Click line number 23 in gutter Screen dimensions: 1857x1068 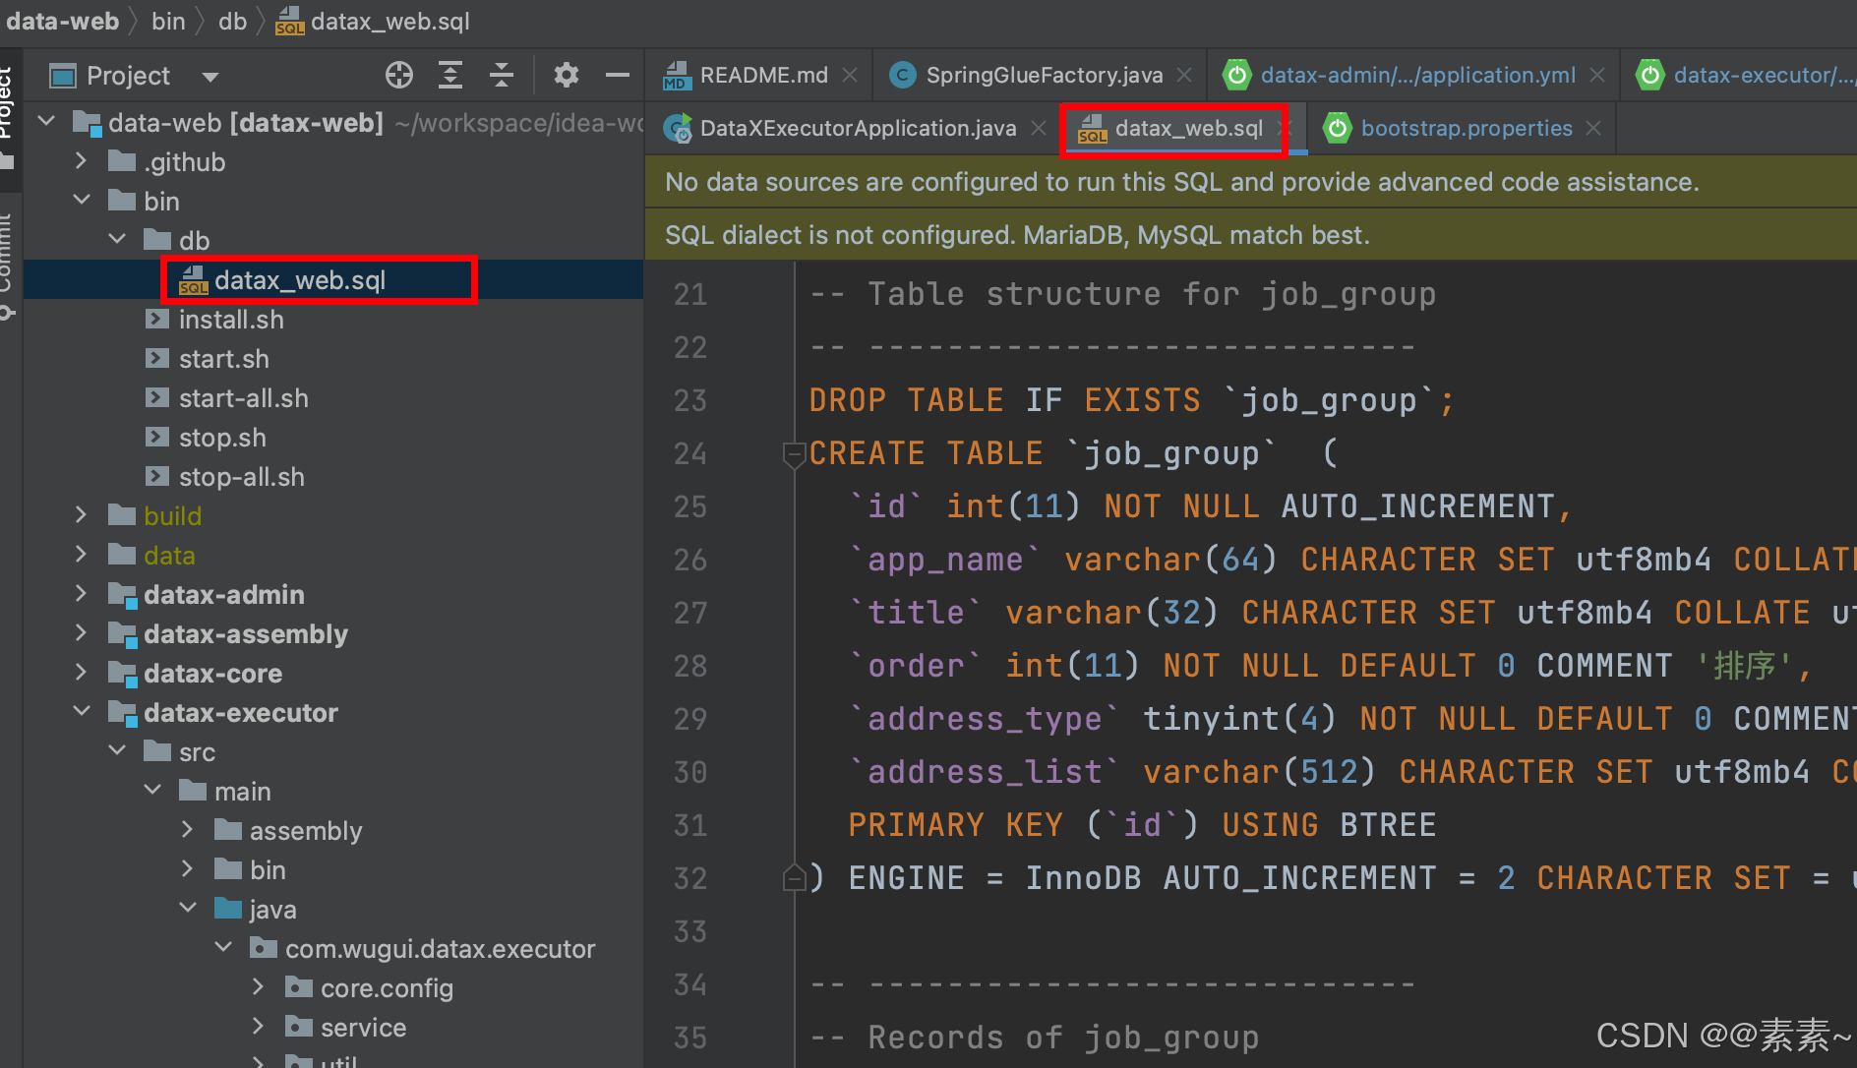tap(690, 400)
